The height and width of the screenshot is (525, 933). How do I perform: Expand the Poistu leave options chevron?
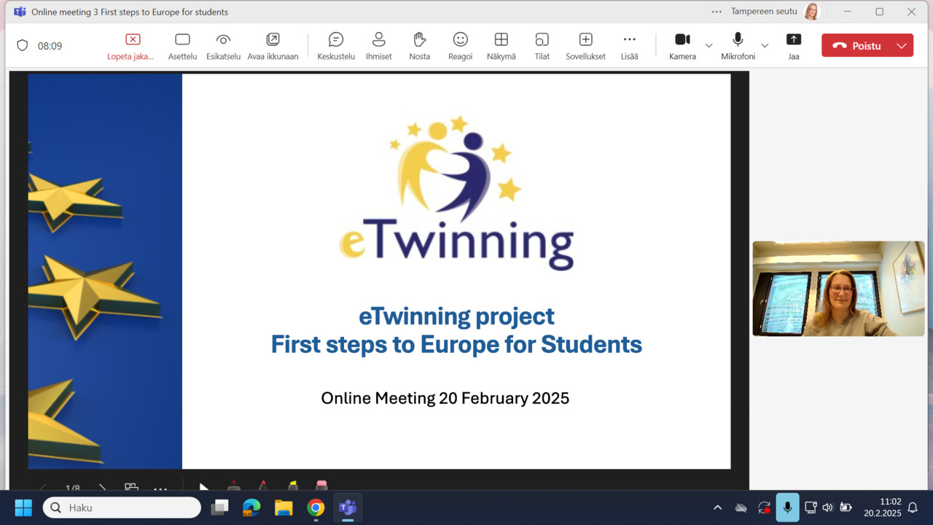pos(902,45)
